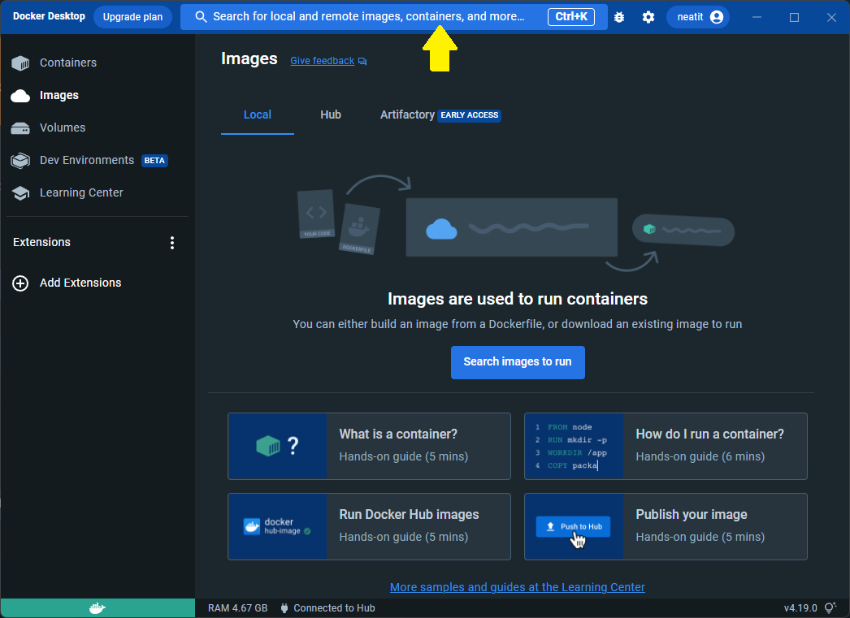The image size is (850, 618).
Task: Open the Give feedback link
Action: coord(323,61)
